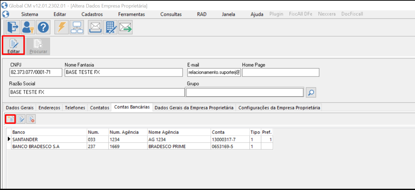
Task: Open the hierarchy diagram toolbar icon
Action: pos(77,27)
